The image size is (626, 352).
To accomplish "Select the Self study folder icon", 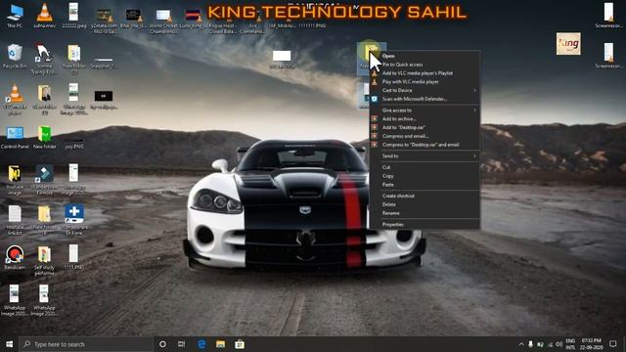I will tap(44, 260).
